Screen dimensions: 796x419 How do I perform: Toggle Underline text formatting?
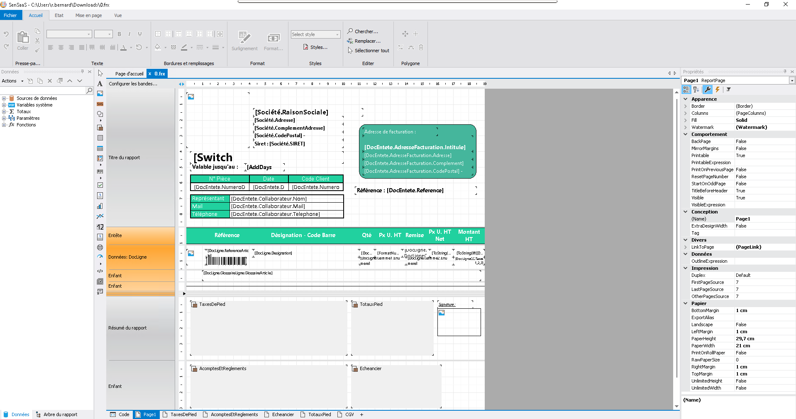pyautogui.click(x=140, y=34)
